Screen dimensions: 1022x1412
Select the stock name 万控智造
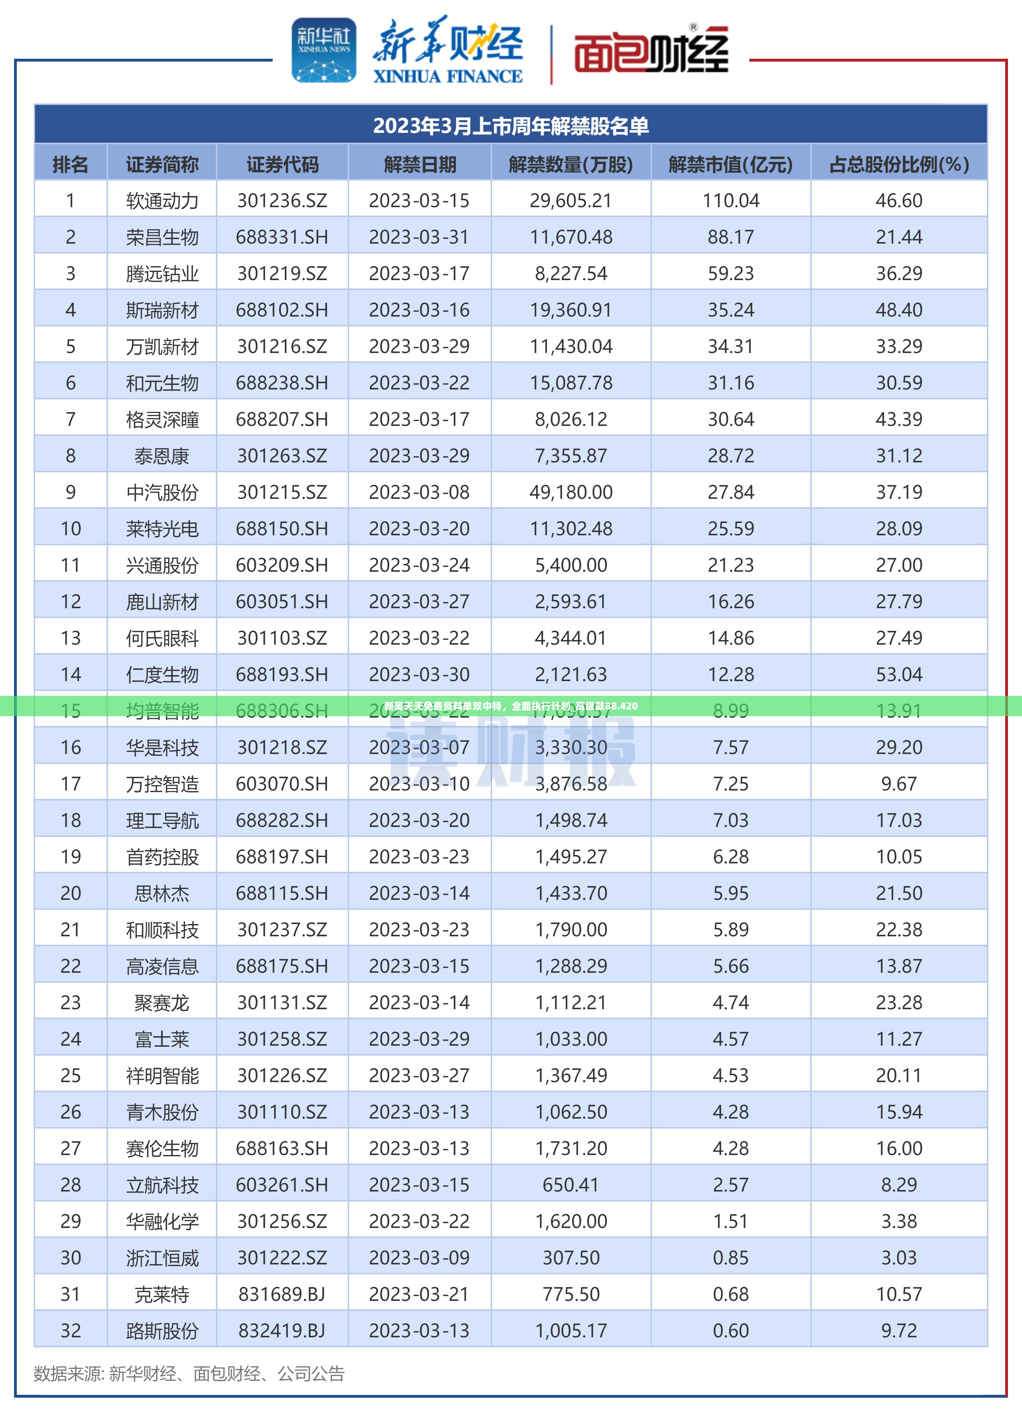click(162, 784)
